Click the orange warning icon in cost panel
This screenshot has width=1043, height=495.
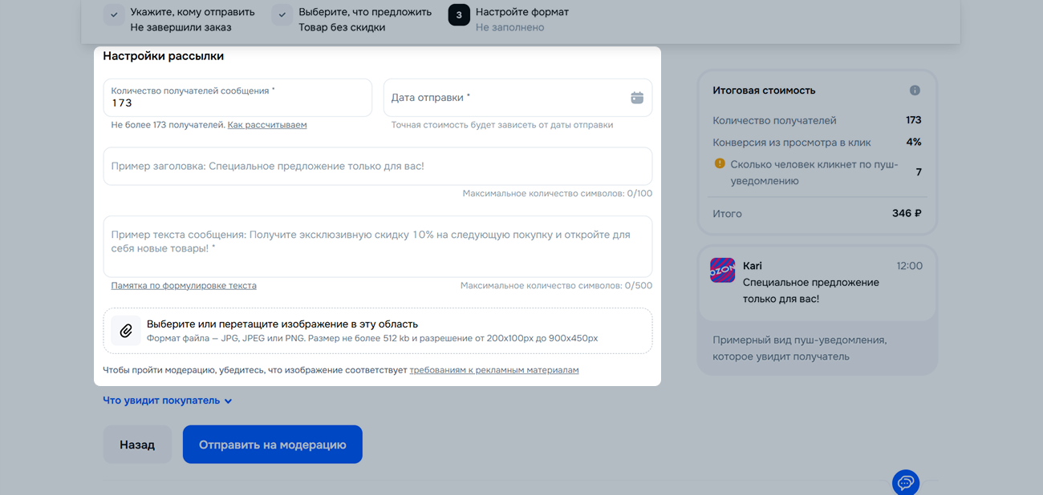[x=720, y=163]
